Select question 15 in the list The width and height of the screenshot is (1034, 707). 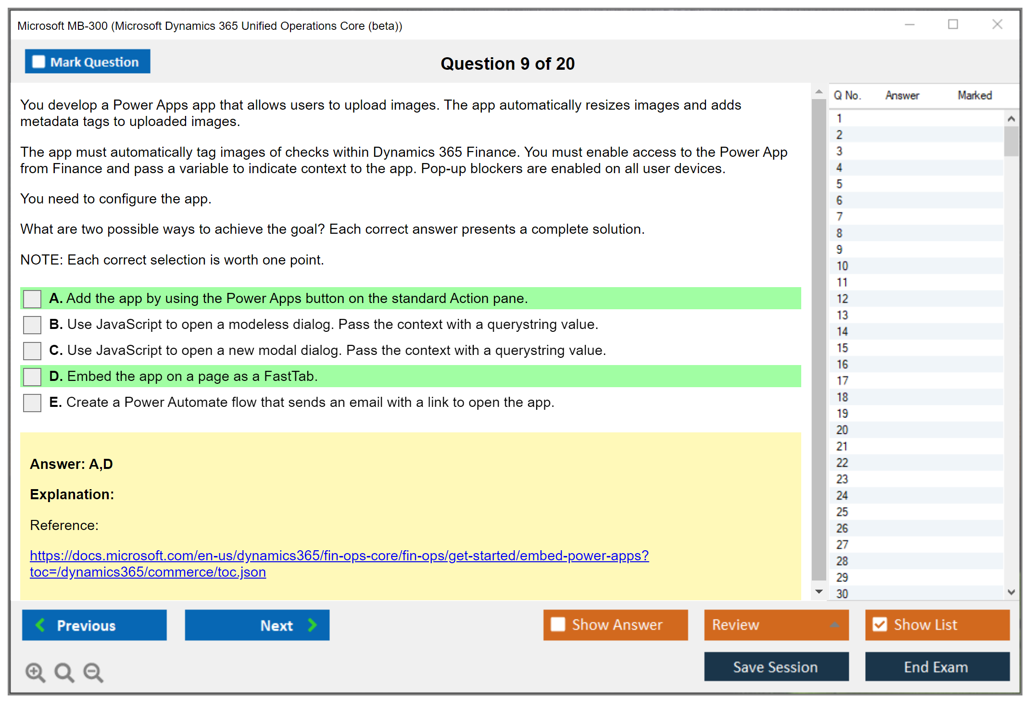pos(843,348)
